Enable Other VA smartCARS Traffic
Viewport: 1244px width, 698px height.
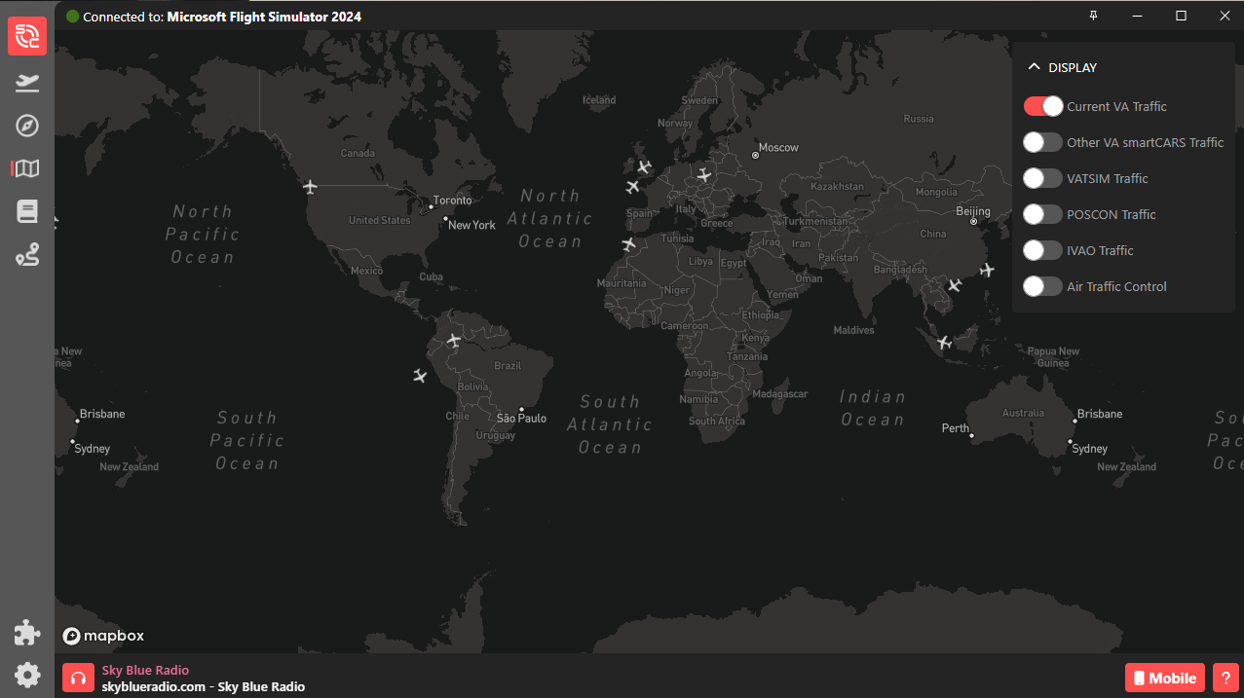point(1042,142)
